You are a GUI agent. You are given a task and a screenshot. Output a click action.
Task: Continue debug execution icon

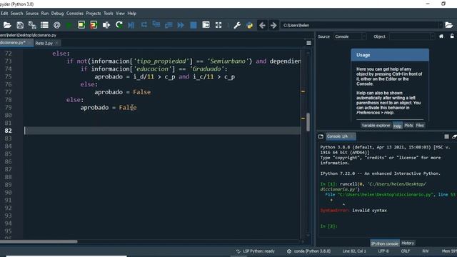click(x=181, y=25)
